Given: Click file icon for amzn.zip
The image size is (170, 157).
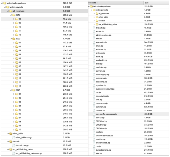Looking at the screenshot, I should point(94,46).
